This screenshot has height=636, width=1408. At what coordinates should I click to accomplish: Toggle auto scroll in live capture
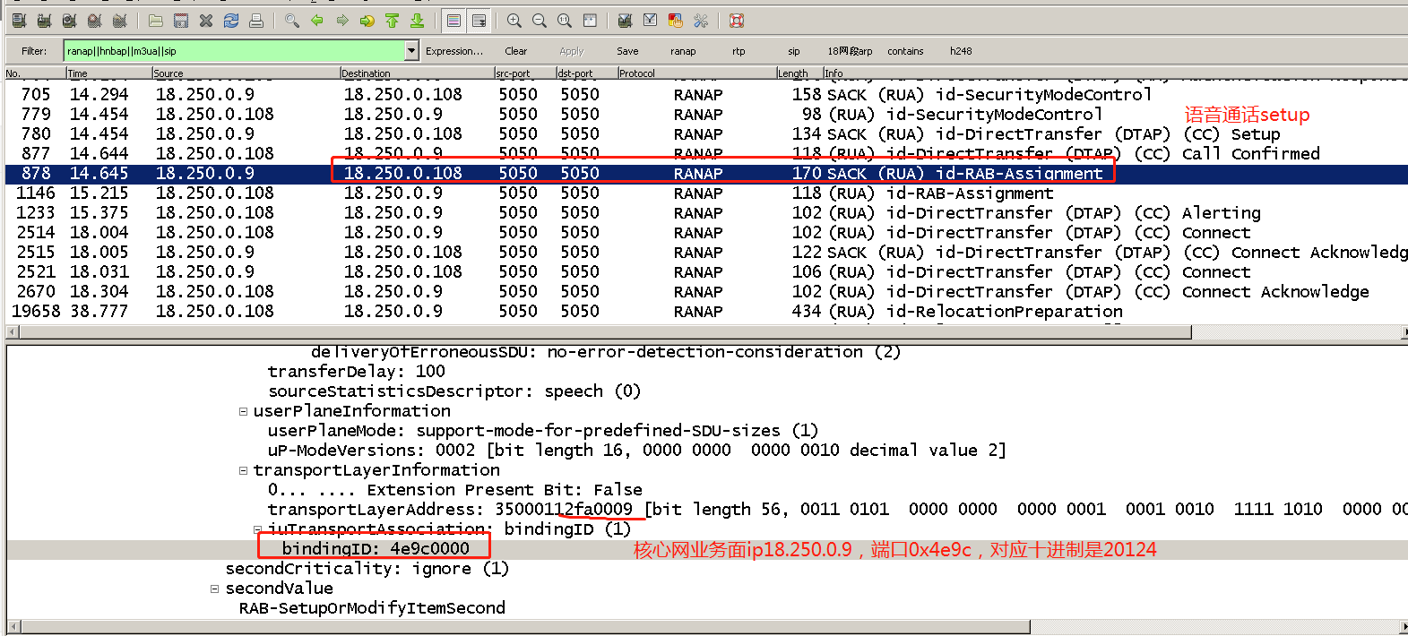click(479, 21)
